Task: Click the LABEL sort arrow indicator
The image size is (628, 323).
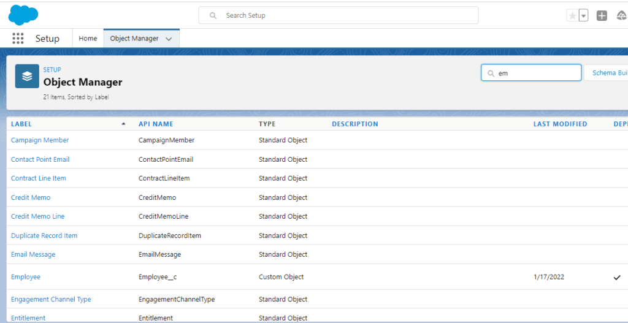Action: [123, 124]
